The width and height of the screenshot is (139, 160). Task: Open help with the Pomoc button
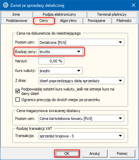[x=122, y=153]
